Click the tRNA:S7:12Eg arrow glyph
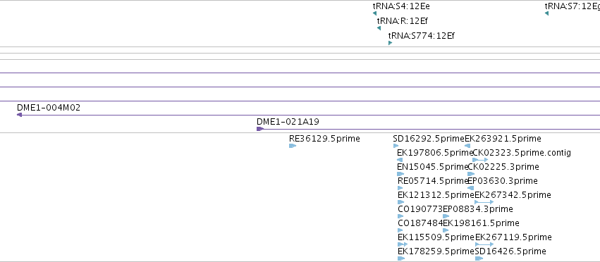 [x=547, y=13]
